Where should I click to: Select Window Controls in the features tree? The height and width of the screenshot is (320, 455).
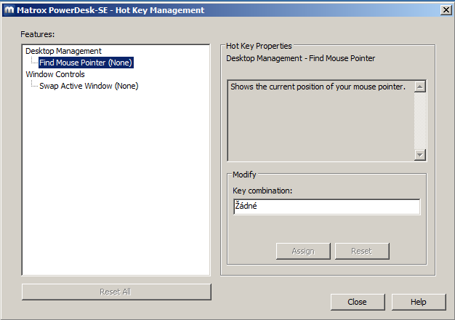point(55,74)
